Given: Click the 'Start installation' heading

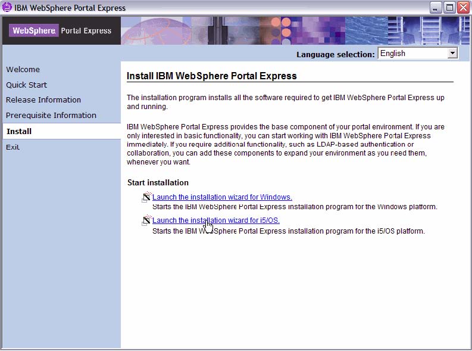Looking at the screenshot, I should click(158, 182).
